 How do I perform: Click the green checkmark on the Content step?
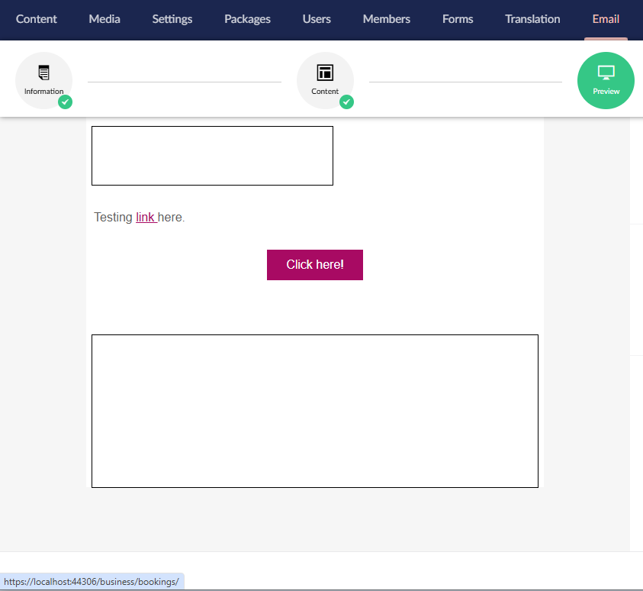tap(346, 102)
